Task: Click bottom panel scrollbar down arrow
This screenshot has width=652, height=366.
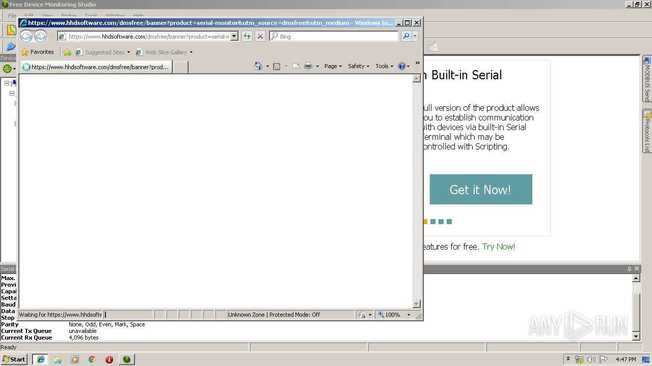Action: coord(636,337)
